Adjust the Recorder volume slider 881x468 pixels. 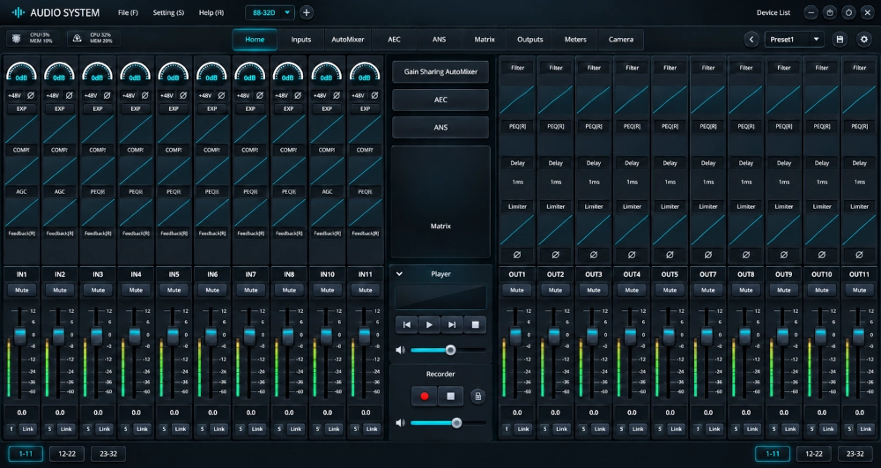tap(448, 422)
